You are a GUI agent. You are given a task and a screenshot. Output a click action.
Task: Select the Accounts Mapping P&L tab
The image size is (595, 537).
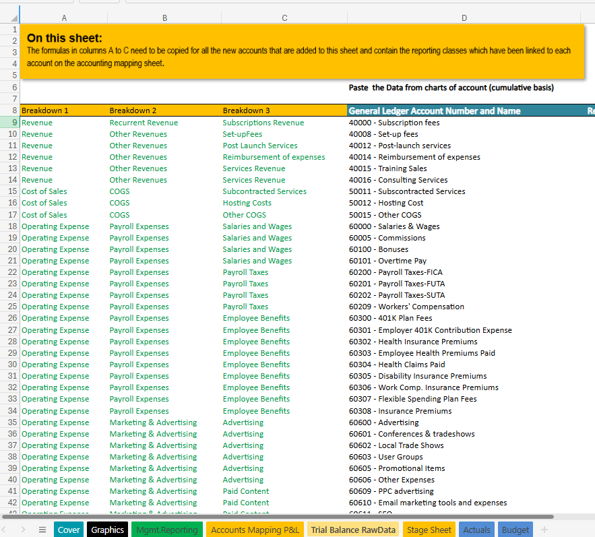coord(255,530)
